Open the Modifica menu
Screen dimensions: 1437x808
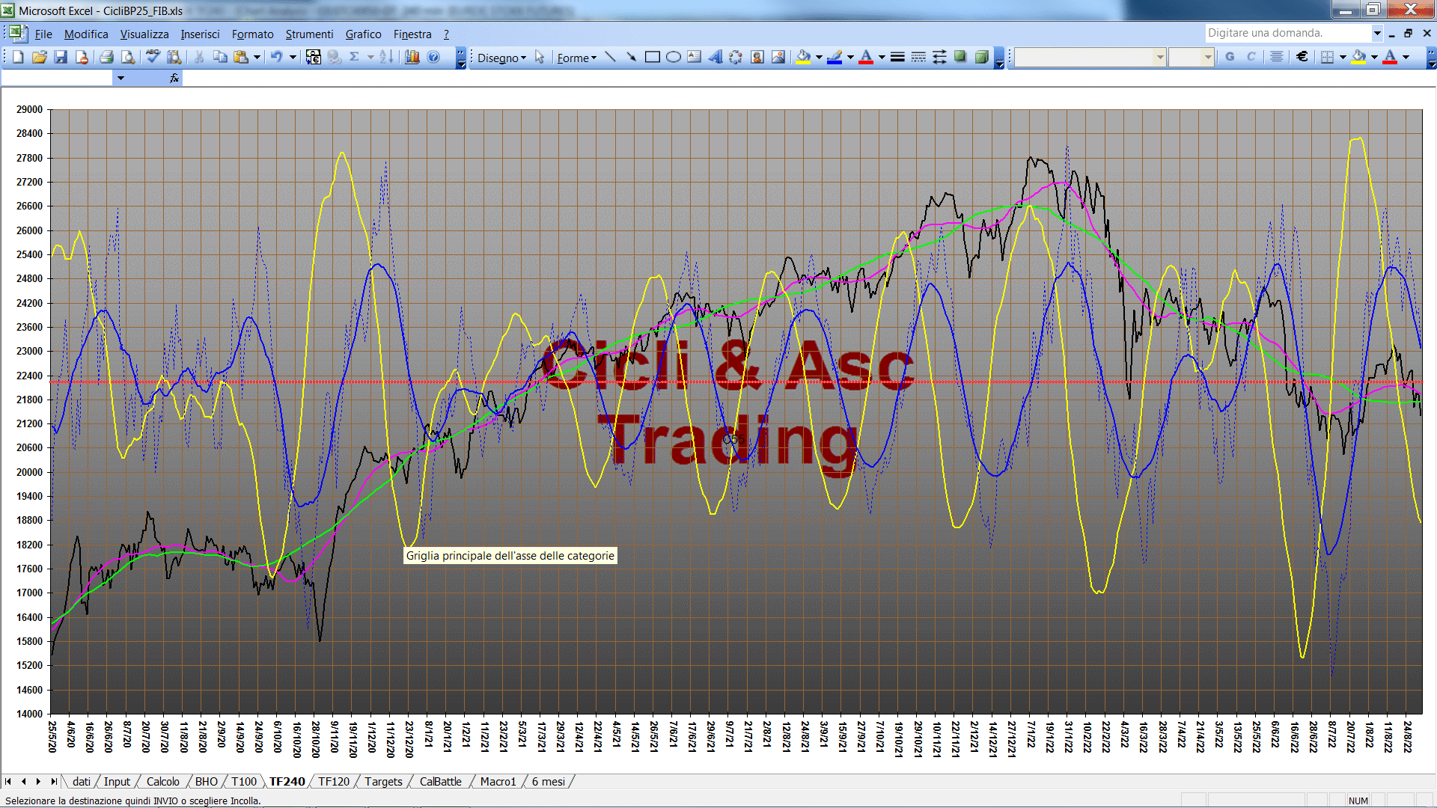tap(86, 34)
